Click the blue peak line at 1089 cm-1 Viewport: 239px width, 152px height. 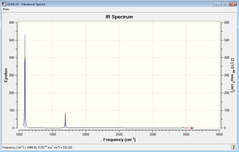point(25,81)
